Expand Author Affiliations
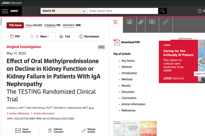 point(18,113)
